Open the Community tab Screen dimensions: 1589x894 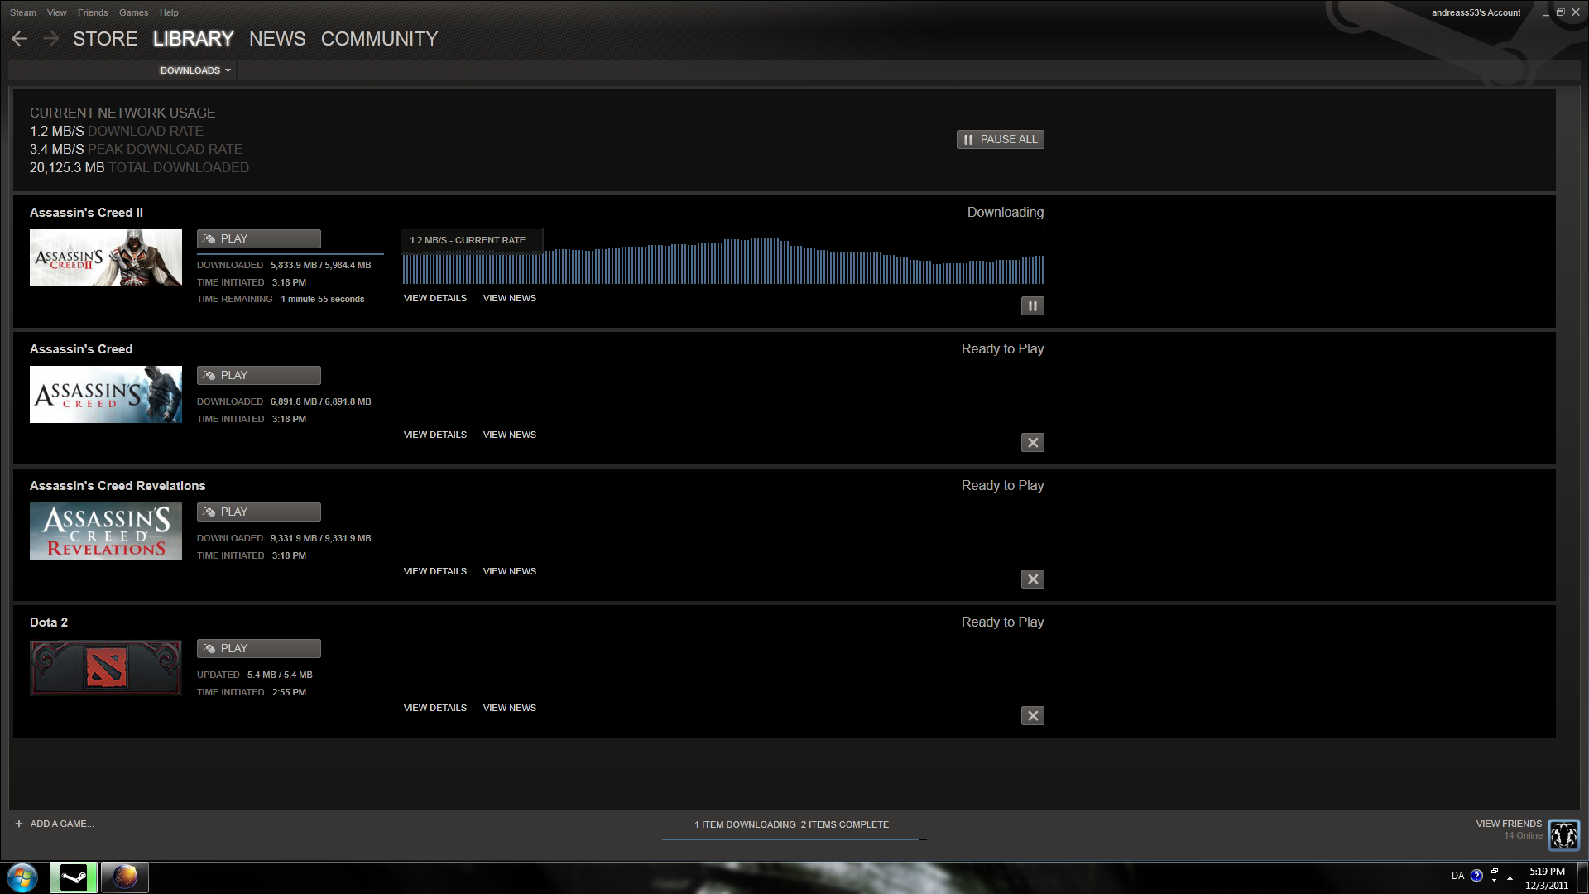tap(379, 39)
